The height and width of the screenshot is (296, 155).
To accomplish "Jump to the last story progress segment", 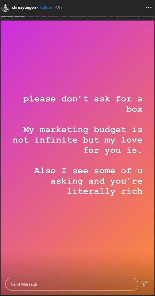I will [x=151, y=16].
